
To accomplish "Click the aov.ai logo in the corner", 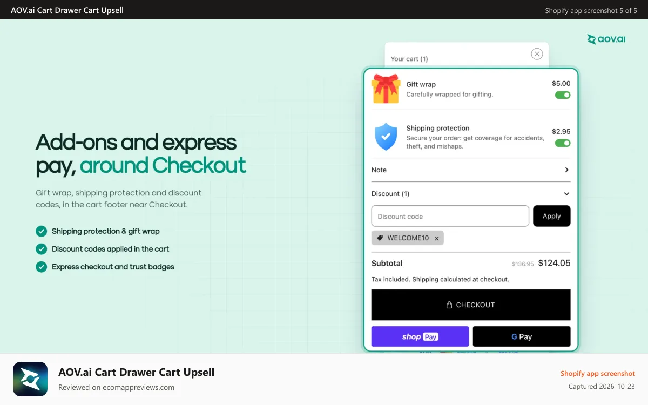I will coord(606,39).
